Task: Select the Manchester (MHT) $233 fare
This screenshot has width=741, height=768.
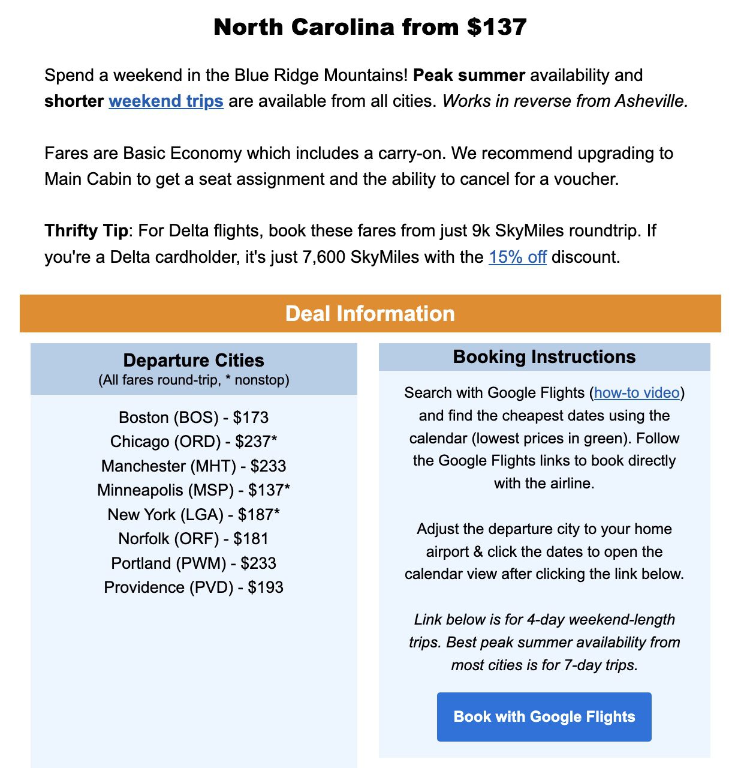Action: (194, 466)
